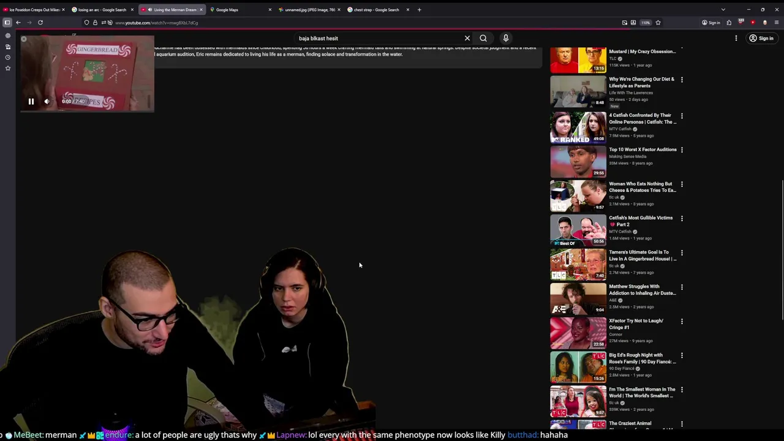This screenshot has width=784, height=441.
Task: Open YouTube settings three-dot menu
Action: (736, 38)
